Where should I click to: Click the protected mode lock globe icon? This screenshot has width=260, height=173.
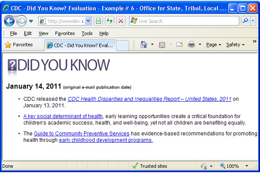pos(204,166)
